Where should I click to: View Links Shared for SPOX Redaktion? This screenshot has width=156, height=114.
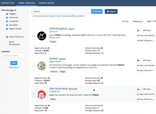click(146, 35)
